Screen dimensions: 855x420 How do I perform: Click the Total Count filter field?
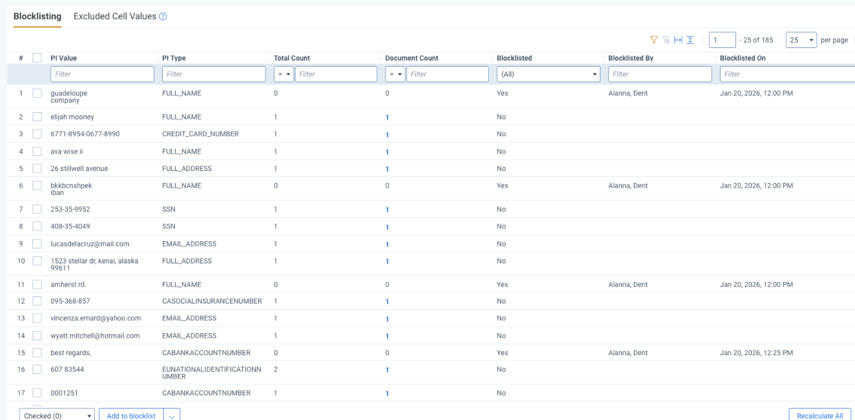point(336,74)
